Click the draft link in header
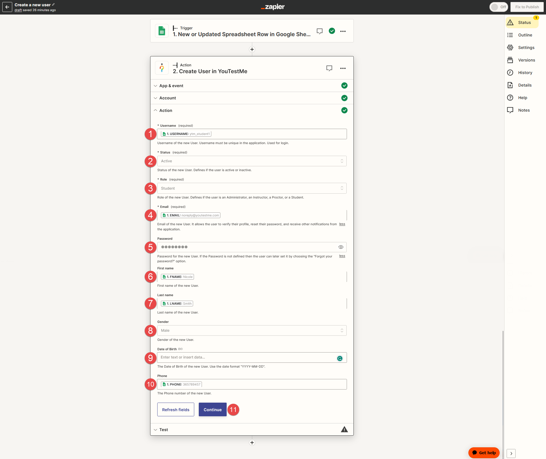 pos(18,10)
